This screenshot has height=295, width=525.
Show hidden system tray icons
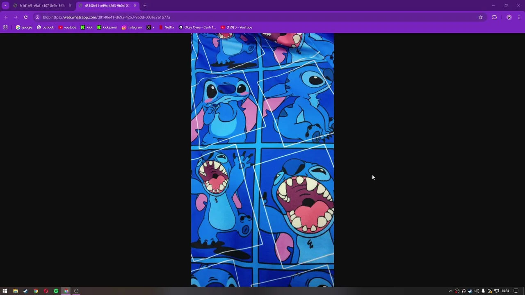[450, 291]
